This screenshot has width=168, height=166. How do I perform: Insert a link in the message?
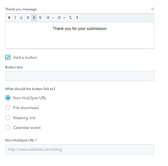pos(77,18)
